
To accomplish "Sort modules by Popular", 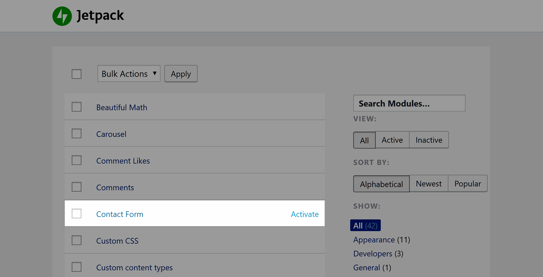I will [468, 184].
